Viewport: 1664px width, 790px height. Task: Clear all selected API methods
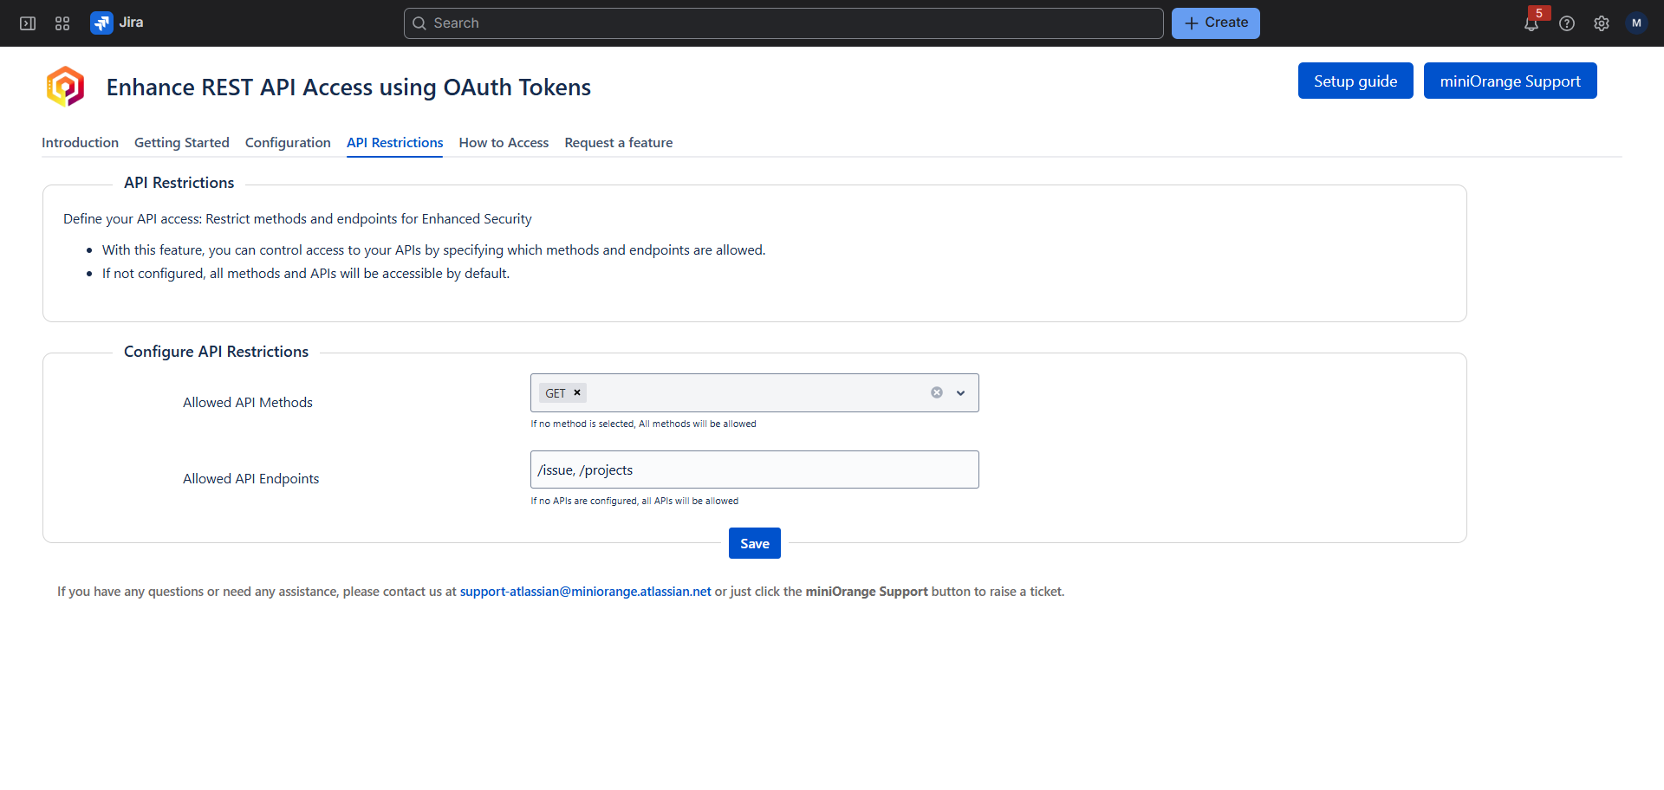[937, 392]
